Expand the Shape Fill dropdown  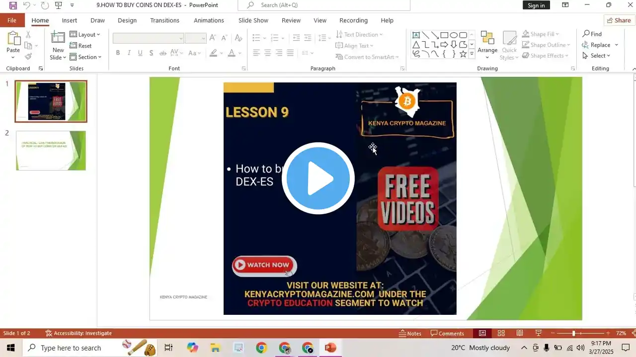(x=541, y=34)
